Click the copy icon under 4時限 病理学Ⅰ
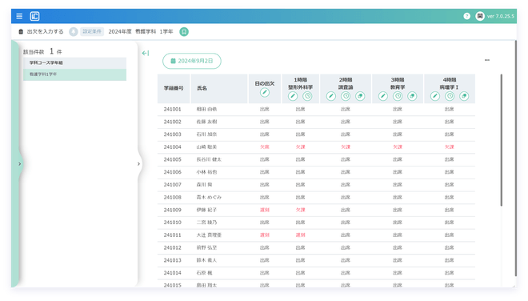This screenshot has width=528, height=301. point(464,96)
